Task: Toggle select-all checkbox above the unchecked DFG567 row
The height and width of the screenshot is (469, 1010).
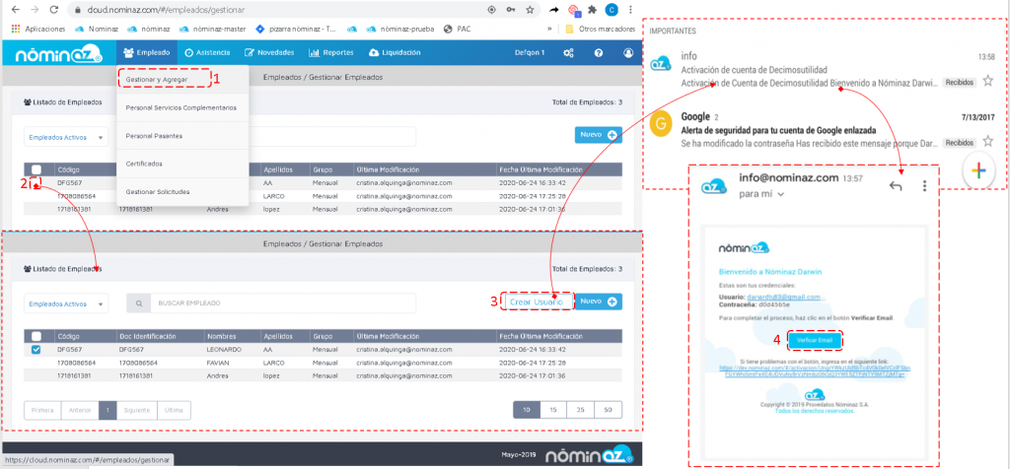Action: click(36, 169)
